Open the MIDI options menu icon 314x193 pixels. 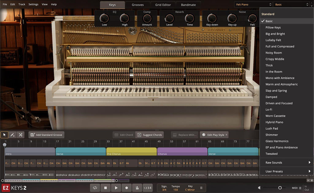point(300,188)
